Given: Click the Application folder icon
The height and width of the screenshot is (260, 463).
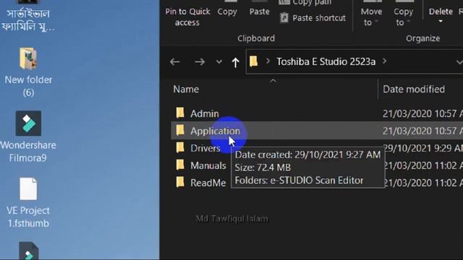Looking at the screenshot, I should 180,130.
